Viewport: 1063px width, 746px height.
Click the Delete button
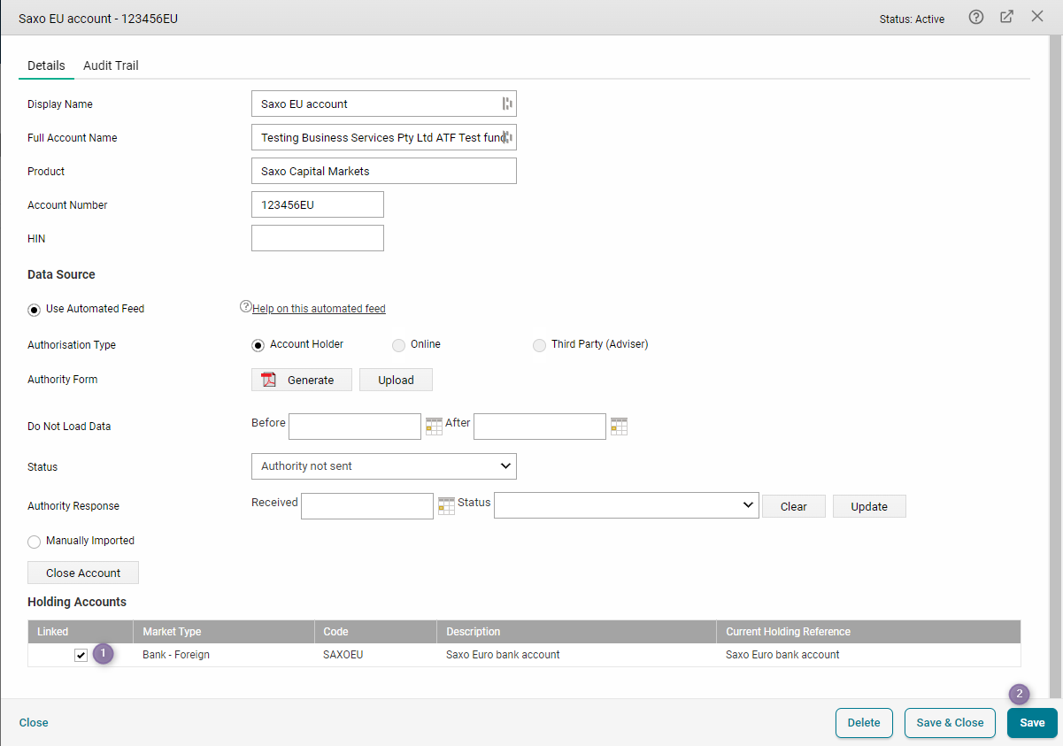864,723
